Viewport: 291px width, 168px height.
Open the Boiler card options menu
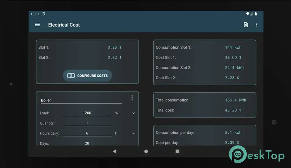[132, 98]
